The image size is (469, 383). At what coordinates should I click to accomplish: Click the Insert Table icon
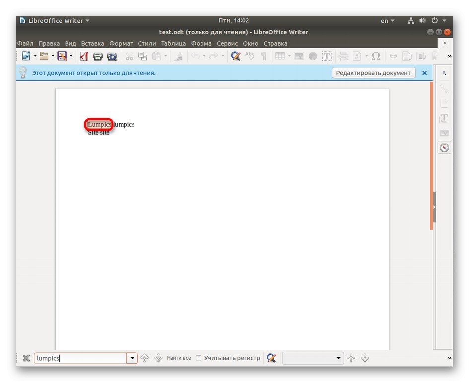tap(280, 56)
